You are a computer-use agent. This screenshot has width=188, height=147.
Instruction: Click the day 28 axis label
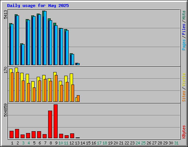(160, 143)
